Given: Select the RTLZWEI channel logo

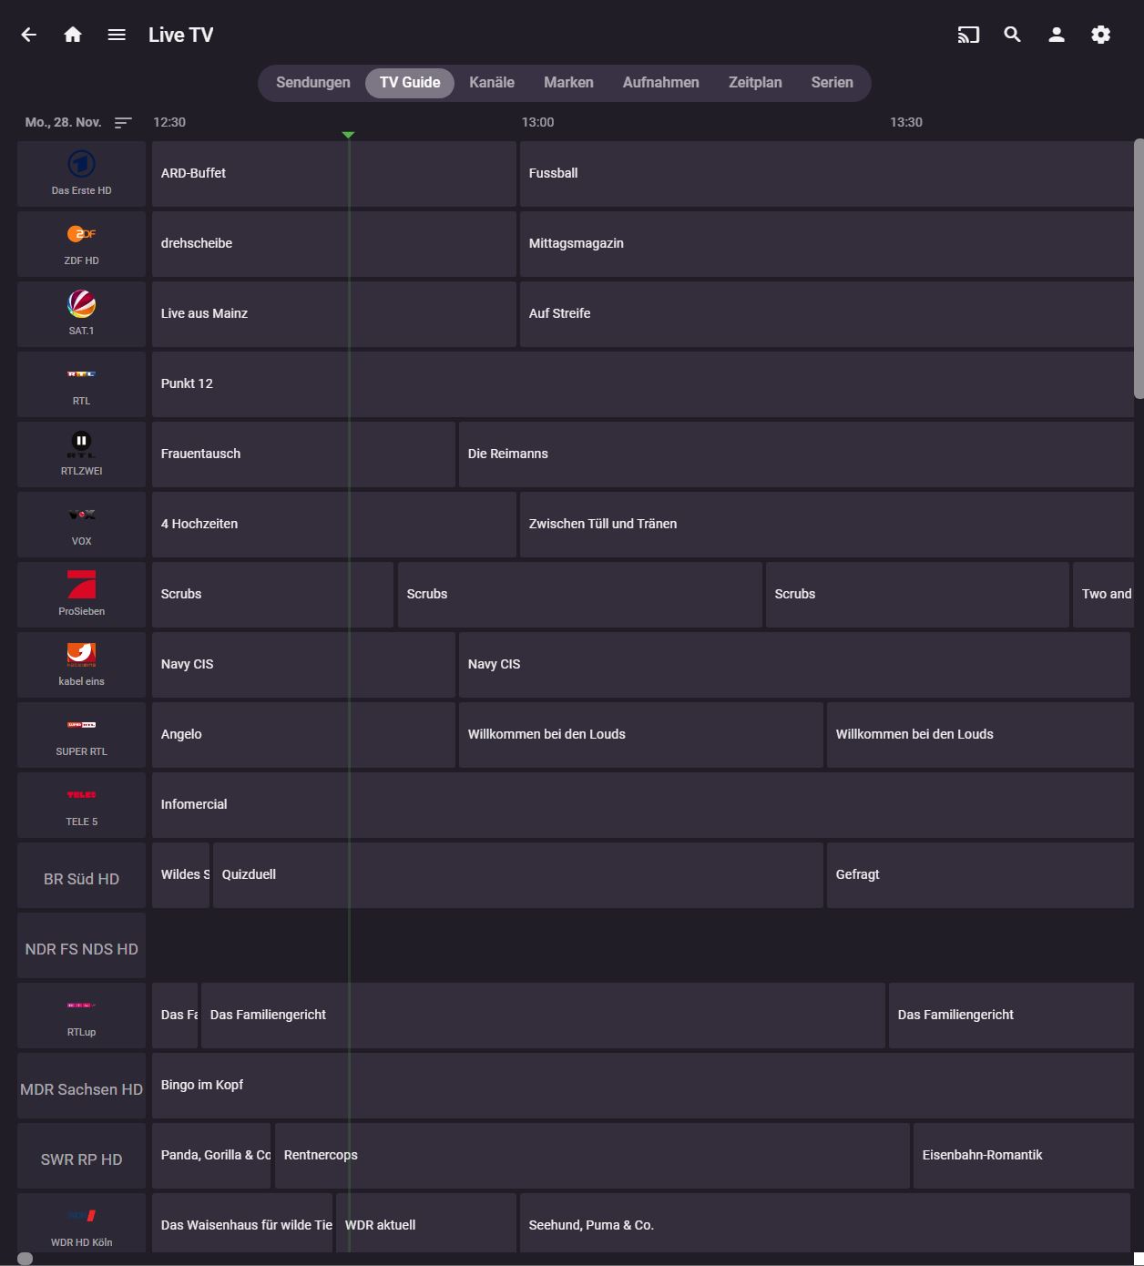Looking at the screenshot, I should [82, 444].
